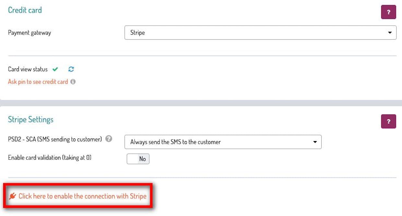Click the Credit card section help button
The width and height of the screenshot is (402, 216).
coord(388,12)
